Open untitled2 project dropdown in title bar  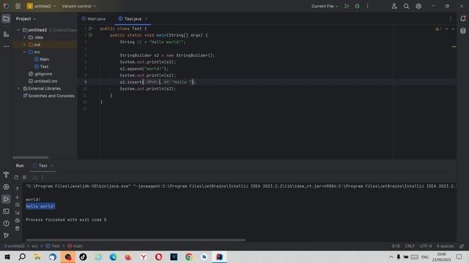[x=41, y=6]
